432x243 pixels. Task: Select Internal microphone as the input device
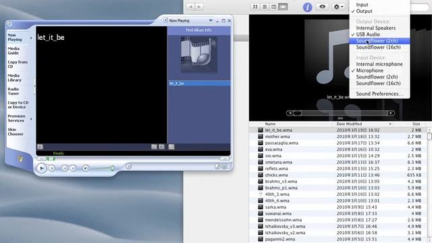click(x=379, y=64)
